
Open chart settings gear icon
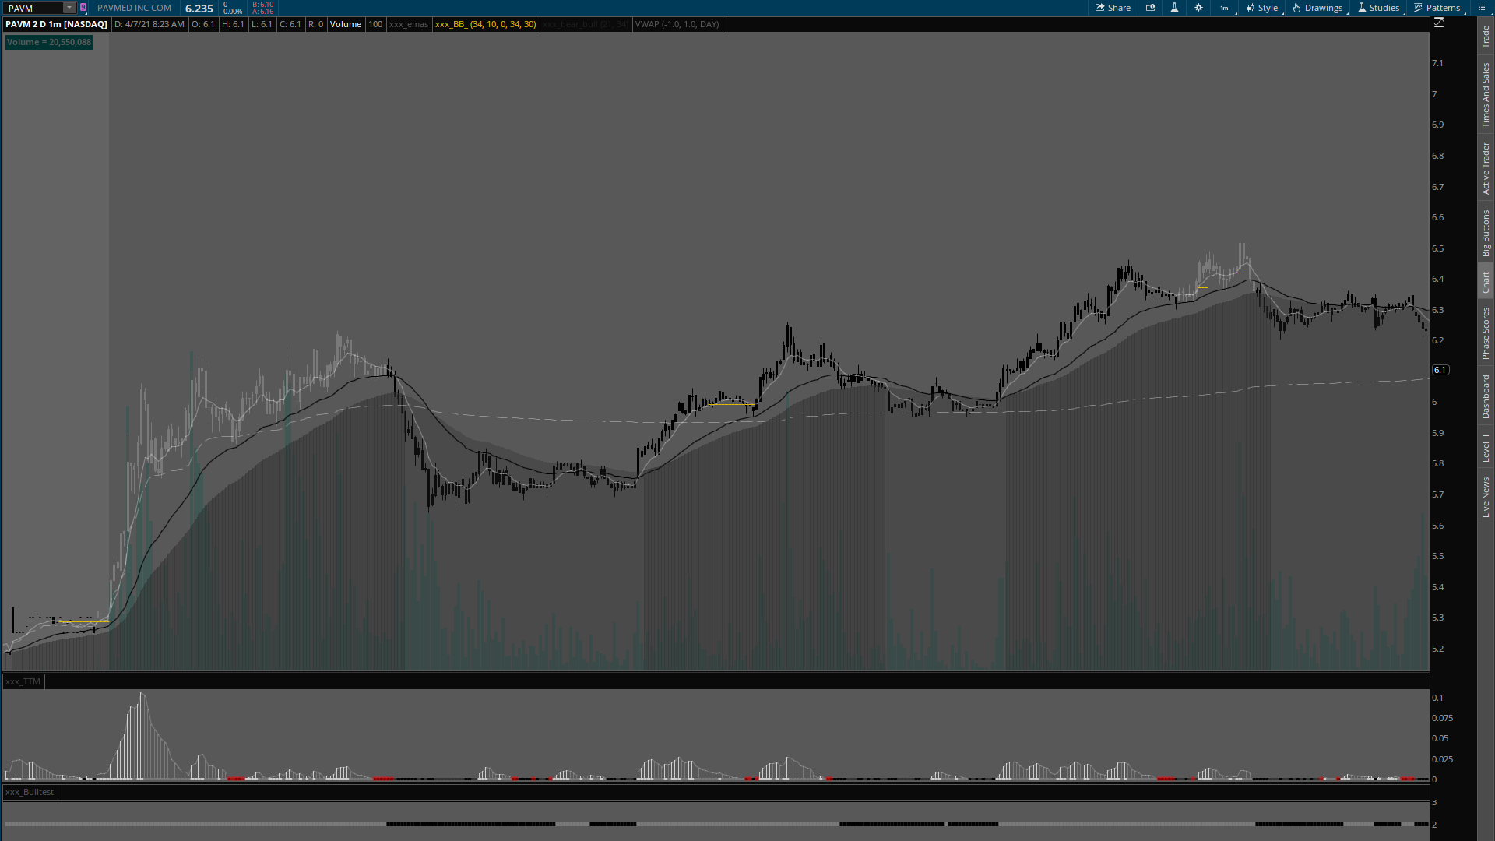pos(1198,8)
